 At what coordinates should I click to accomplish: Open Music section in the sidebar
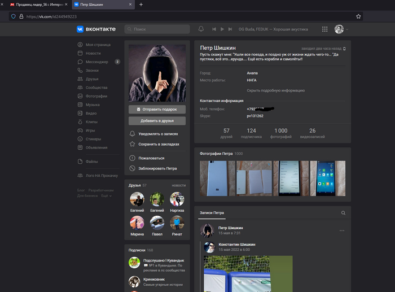(93, 104)
